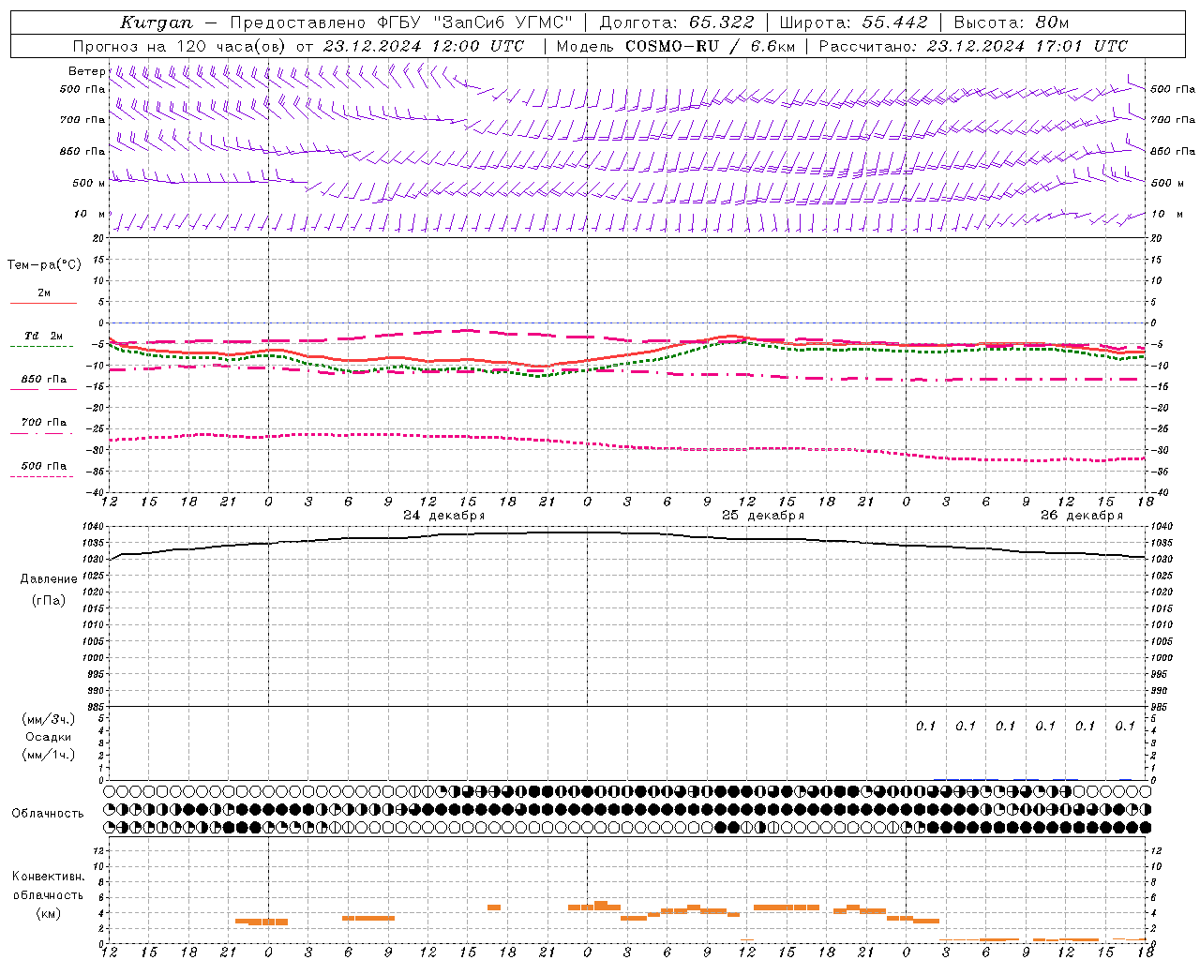Click the "24 декабря" date label
This screenshot has width=1200, height=960.
[444, 516]
